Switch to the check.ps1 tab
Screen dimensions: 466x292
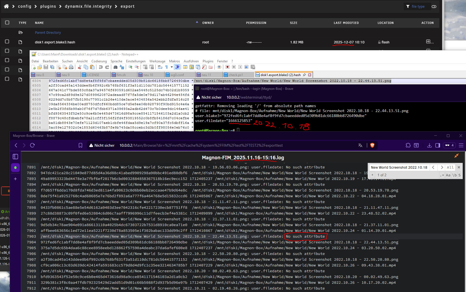coord(238,75)
